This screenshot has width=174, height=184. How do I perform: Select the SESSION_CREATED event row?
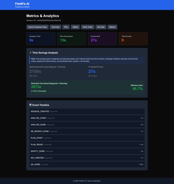pyautogui.click(x=87, y=111)
